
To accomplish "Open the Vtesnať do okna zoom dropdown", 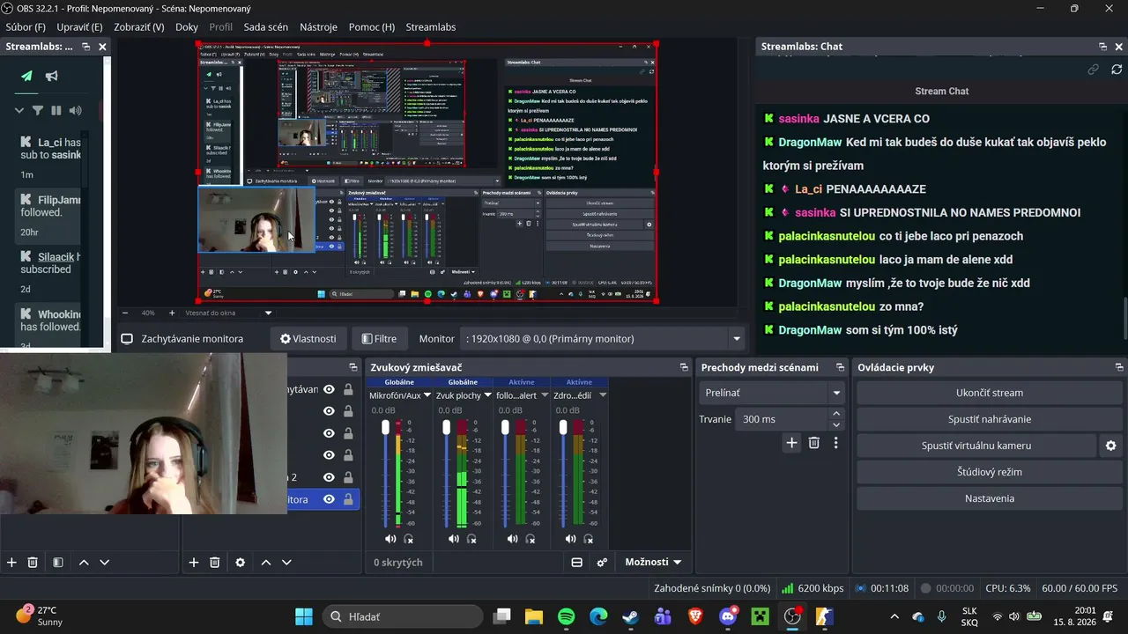I will [x=268, y=313].
